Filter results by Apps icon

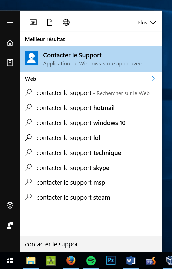click(x=33, y=22)
